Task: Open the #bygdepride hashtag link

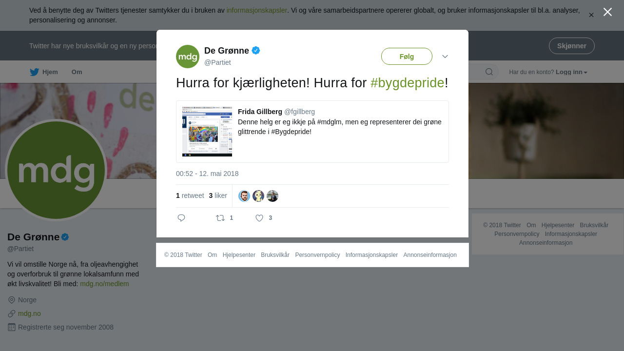Action: [408, 83]
